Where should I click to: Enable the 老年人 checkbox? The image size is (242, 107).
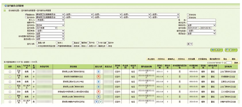[57, 42]
